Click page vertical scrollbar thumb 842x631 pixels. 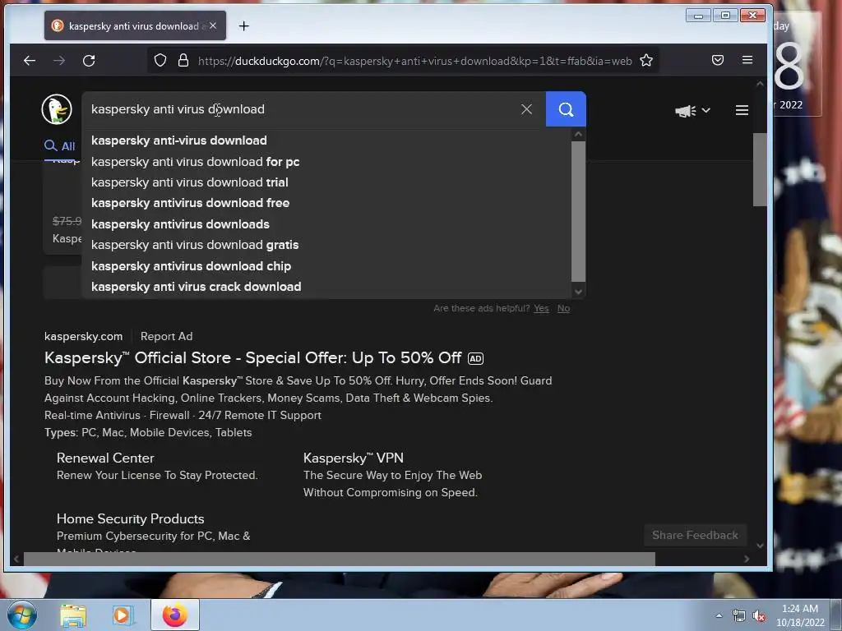pyautogui.click(x=759, y=169)
